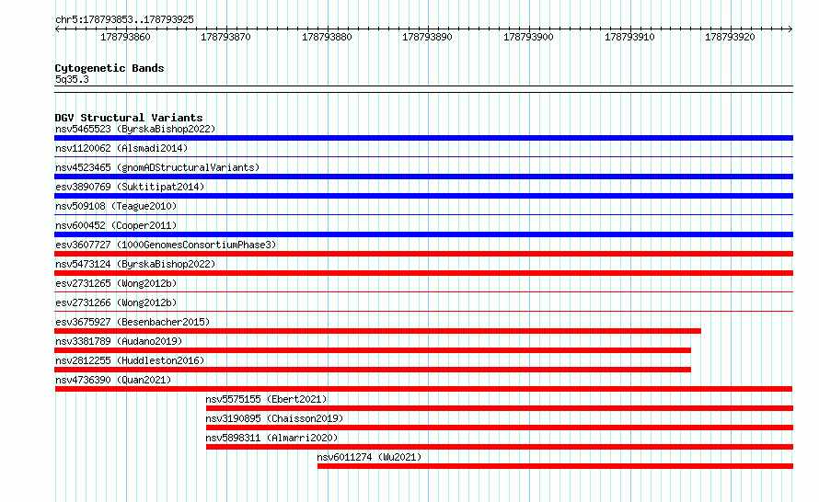Click the nsv4523465 (gnomADStructuralVariants) label
Screen dimensions: 819x502
[157, 167]
